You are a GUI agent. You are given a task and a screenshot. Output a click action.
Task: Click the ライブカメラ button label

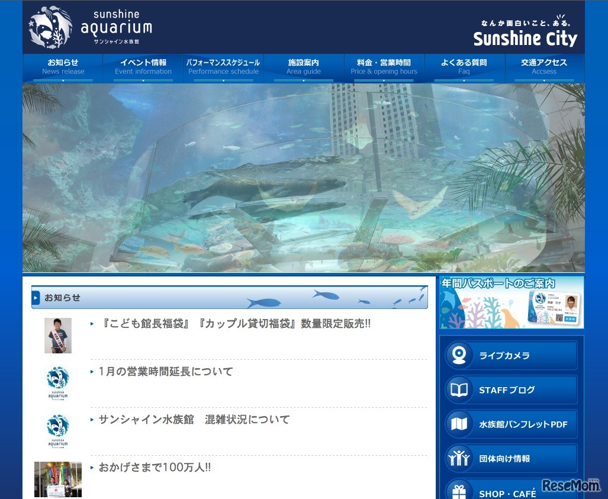click(504, 356)
